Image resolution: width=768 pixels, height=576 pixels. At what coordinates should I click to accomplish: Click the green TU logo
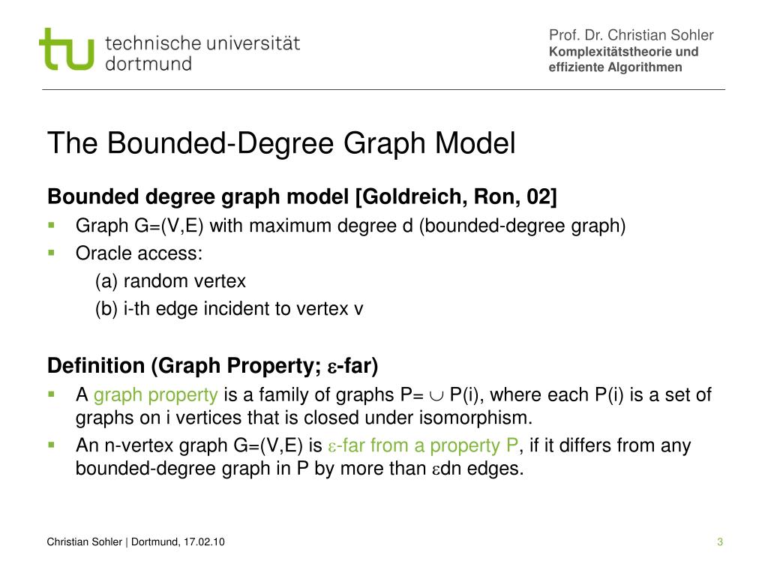pyautogui.click(x=67, y=49)
